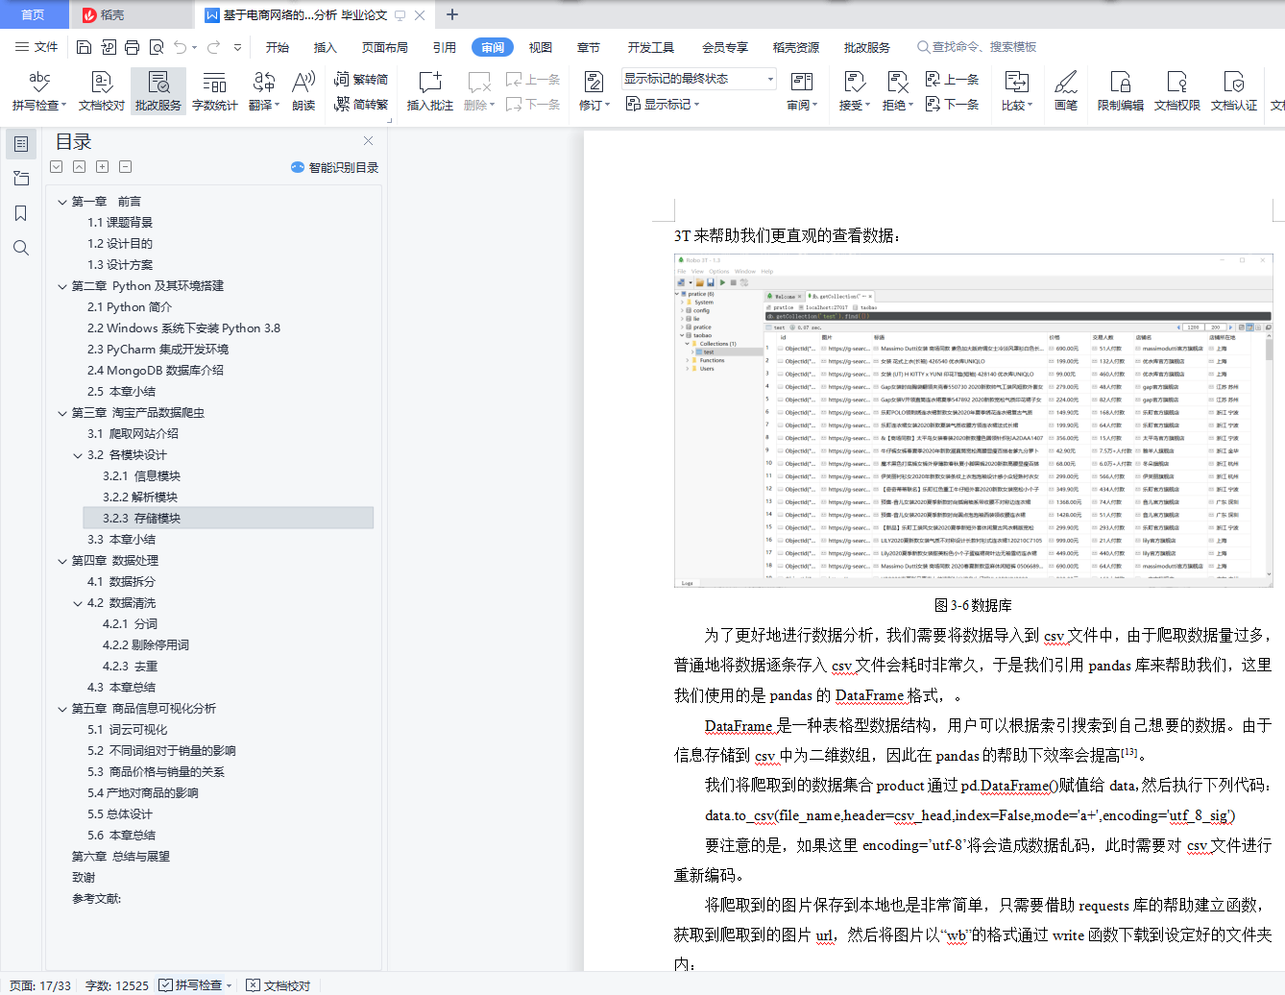Open the 文件 menu
This screenshot has height=995, width=1285.
tap(36, 47)
